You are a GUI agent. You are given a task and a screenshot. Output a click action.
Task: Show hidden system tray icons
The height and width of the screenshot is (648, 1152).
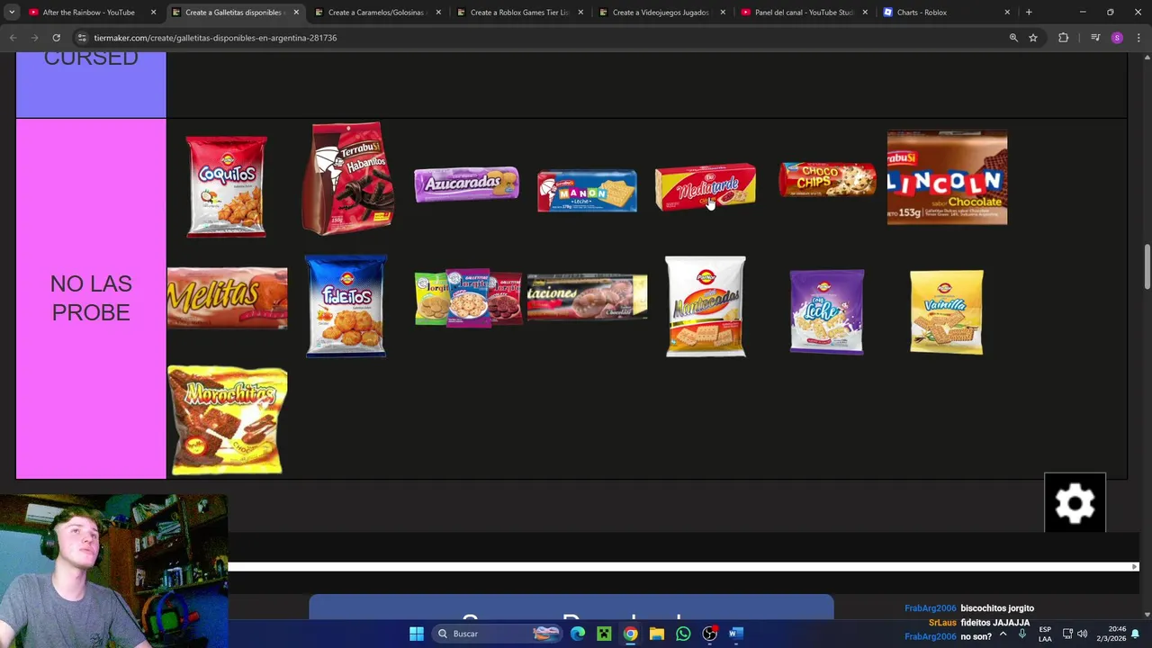pos(1003,634)
